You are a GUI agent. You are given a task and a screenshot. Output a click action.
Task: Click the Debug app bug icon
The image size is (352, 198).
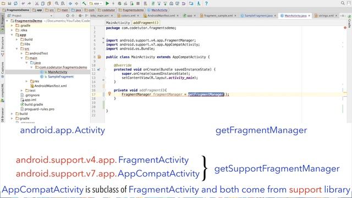pos(119,3)
